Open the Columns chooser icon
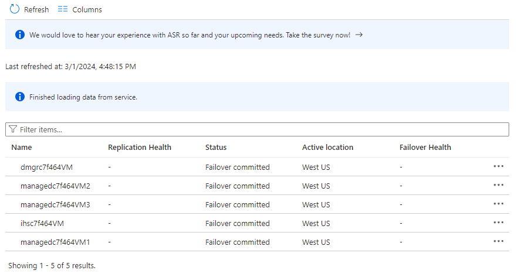 point(62,9)
